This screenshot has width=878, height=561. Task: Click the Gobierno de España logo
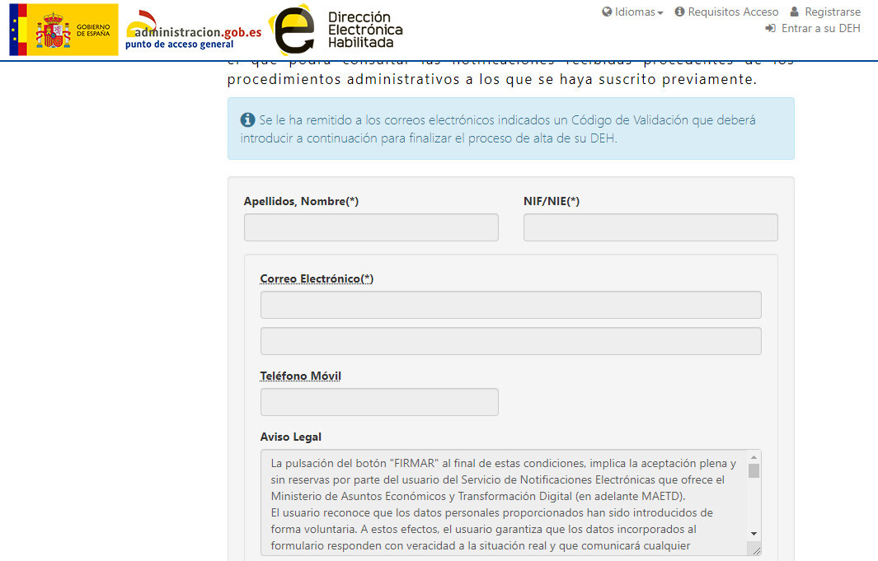click(x=63, y=30)
